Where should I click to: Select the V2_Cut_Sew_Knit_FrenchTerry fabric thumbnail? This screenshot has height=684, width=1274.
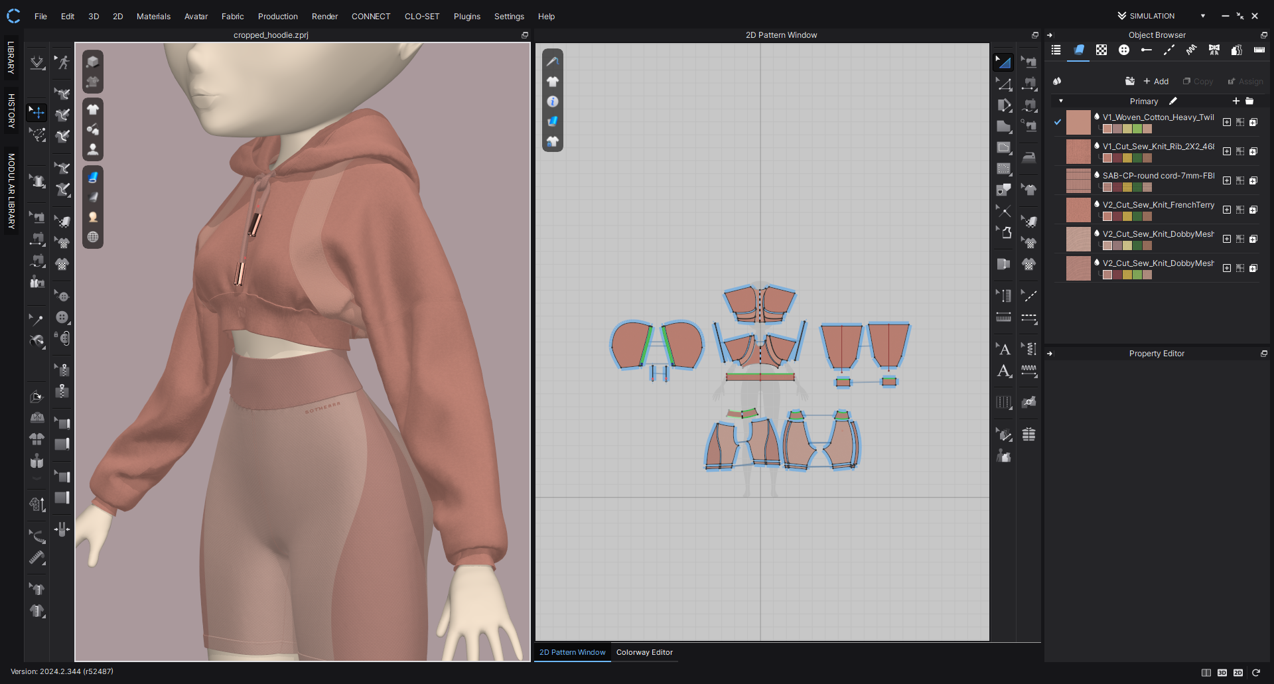pyautogui.click(x=1078, y=210)
